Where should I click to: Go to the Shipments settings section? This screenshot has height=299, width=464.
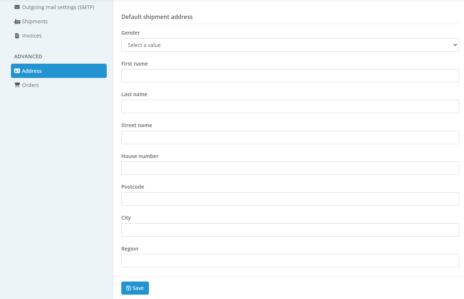point(35,21)
